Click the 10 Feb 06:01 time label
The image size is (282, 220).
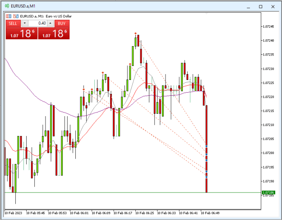click(x=79, y=213)
